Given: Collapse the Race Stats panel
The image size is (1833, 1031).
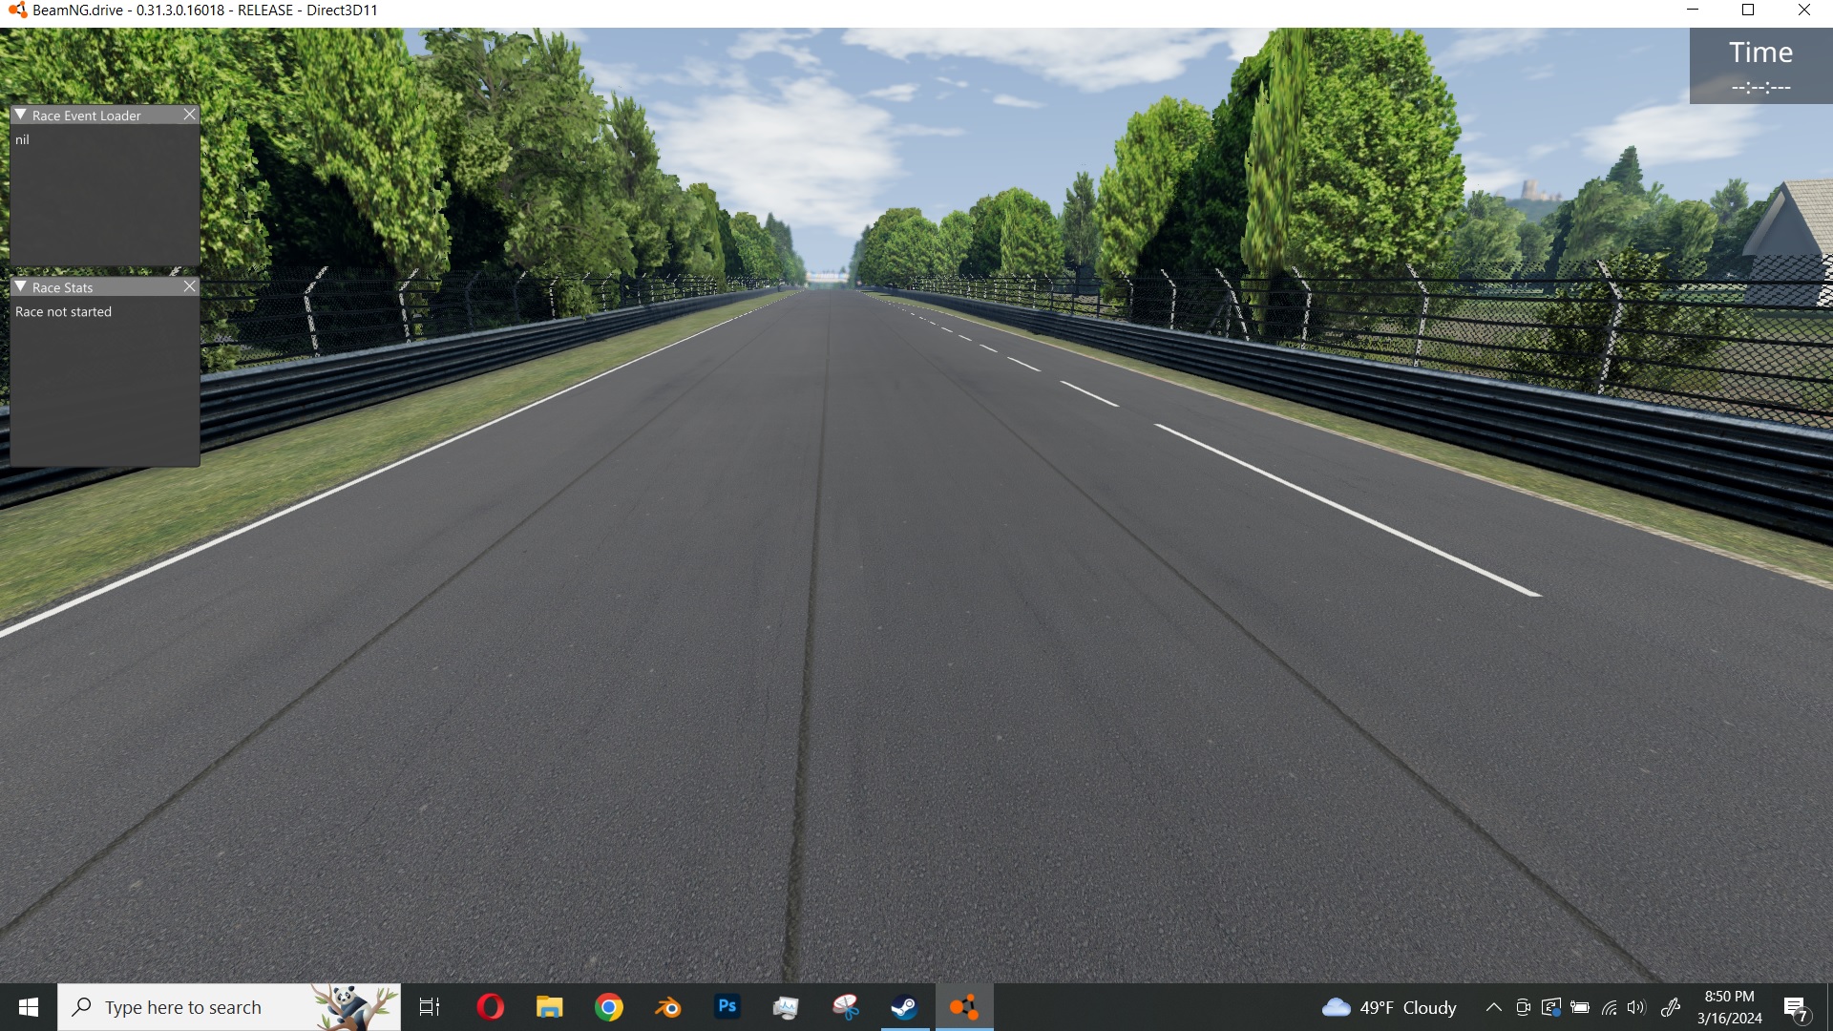Looking at the screenshot, I should click(20, 287).
